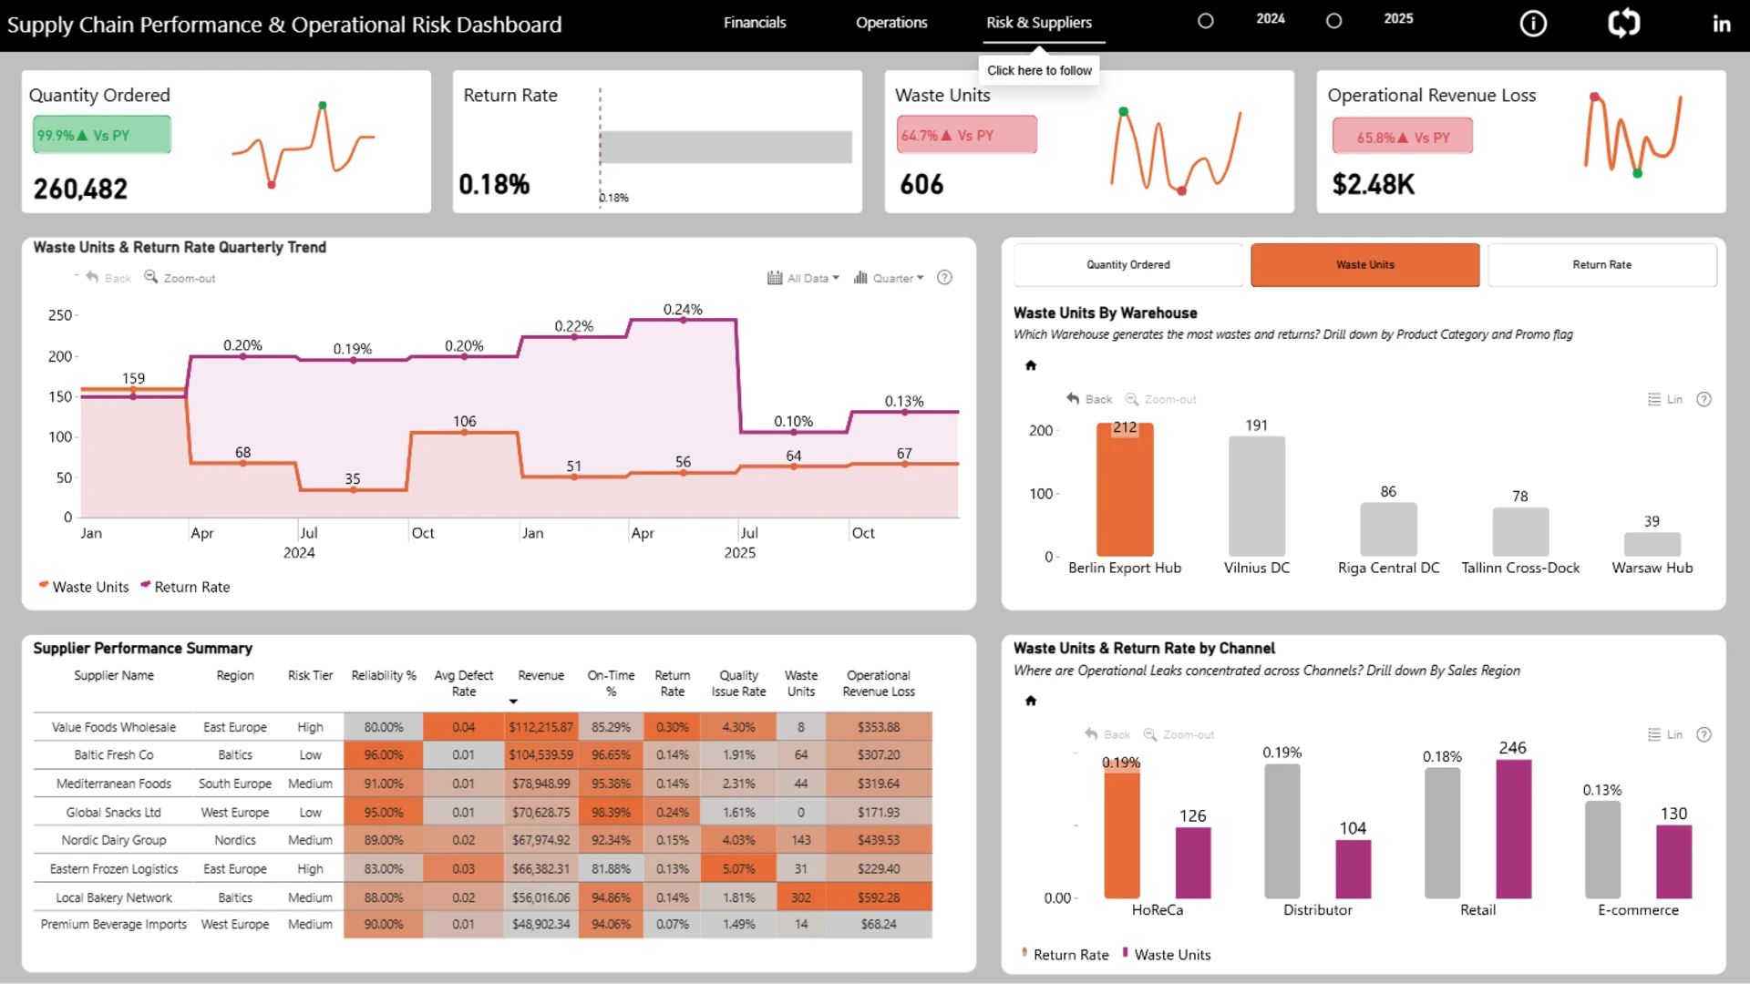The width and height of the screenshot is (1750, 984).
Task: Toggle Return Rate legend in Quarterly Trend
Action: [185, 587]
